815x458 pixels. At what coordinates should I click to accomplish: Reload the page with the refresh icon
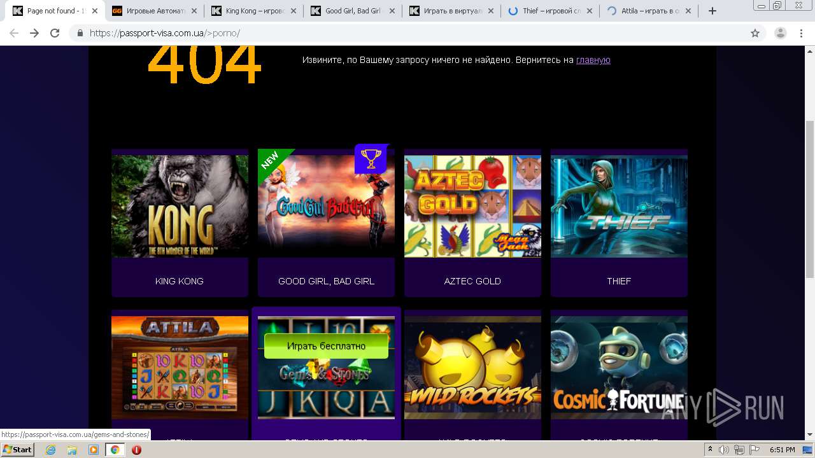pos(55,33)
